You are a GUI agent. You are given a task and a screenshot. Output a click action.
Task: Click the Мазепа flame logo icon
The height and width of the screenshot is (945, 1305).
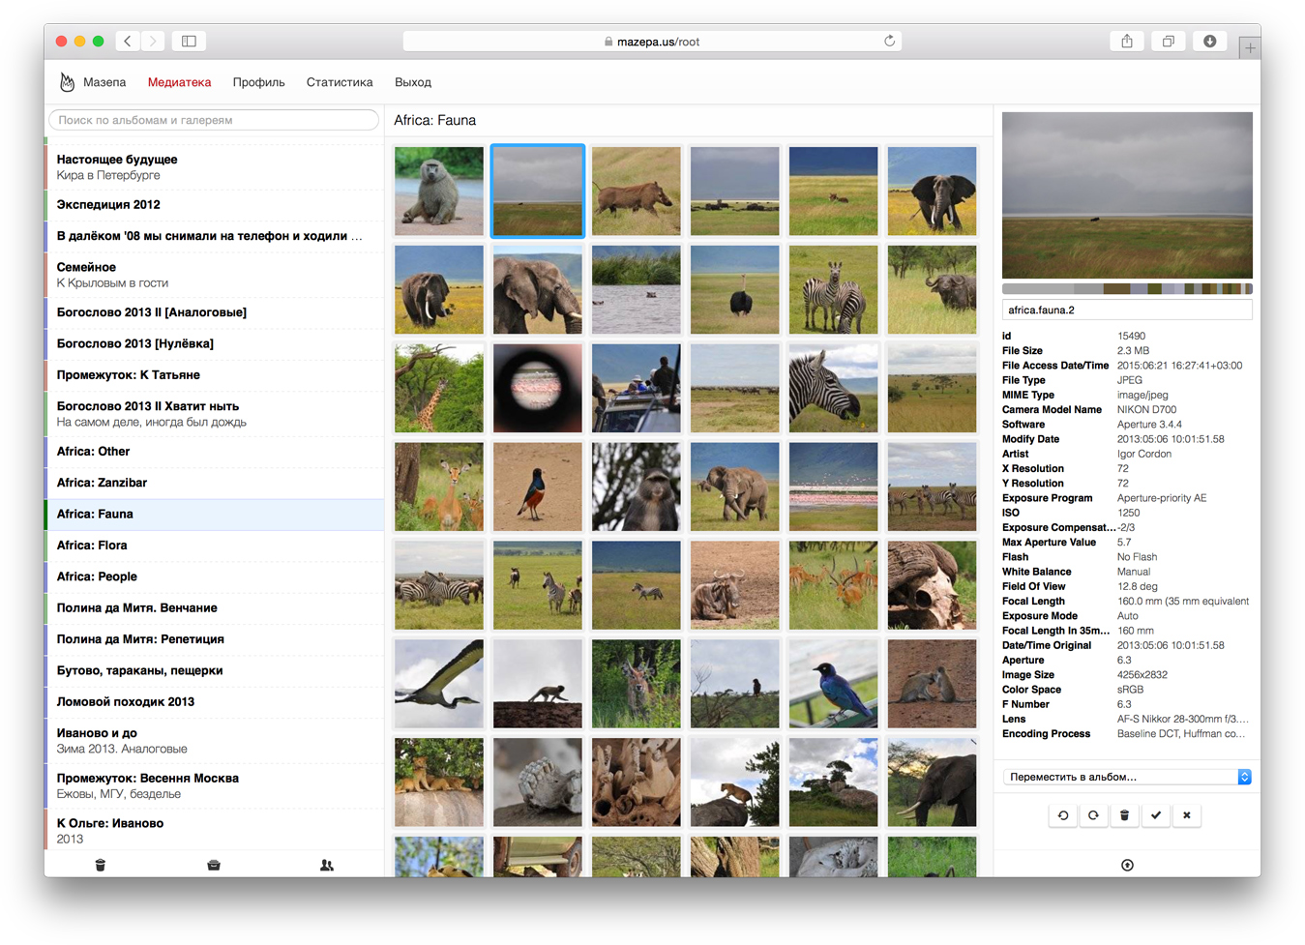click(67, 82)
